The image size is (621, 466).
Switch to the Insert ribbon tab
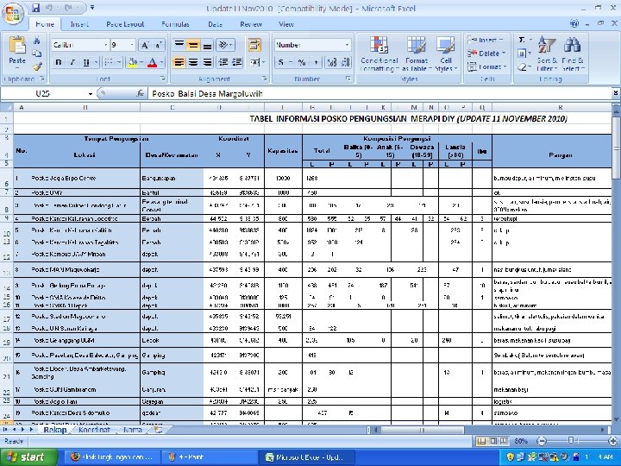79,24
